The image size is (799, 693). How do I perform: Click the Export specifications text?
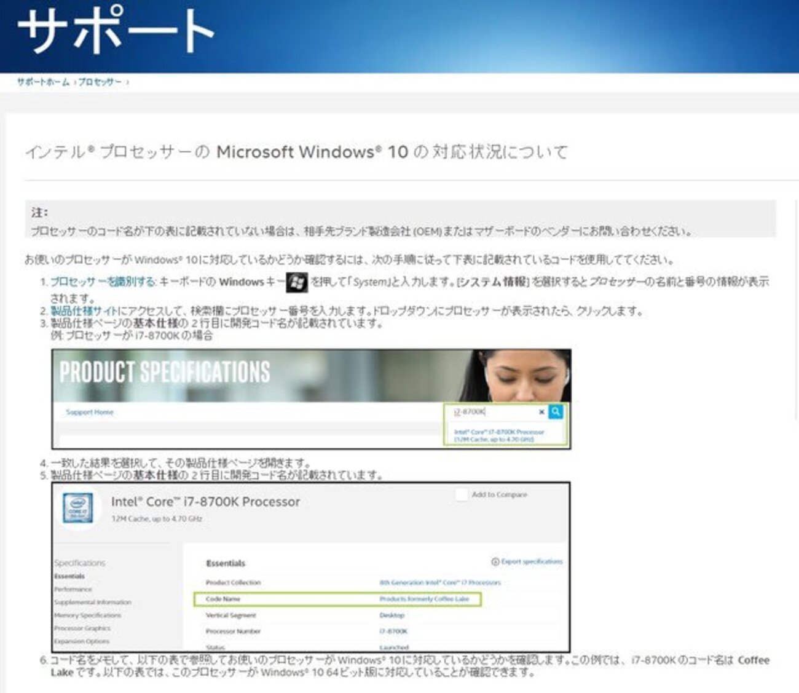pyautogui.click(x=532, y=561)
